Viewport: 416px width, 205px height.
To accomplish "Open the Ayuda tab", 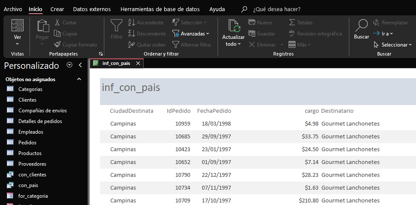I will (217, 9).
